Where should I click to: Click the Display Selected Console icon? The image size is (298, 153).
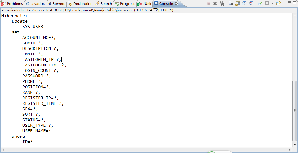(267, 3)
